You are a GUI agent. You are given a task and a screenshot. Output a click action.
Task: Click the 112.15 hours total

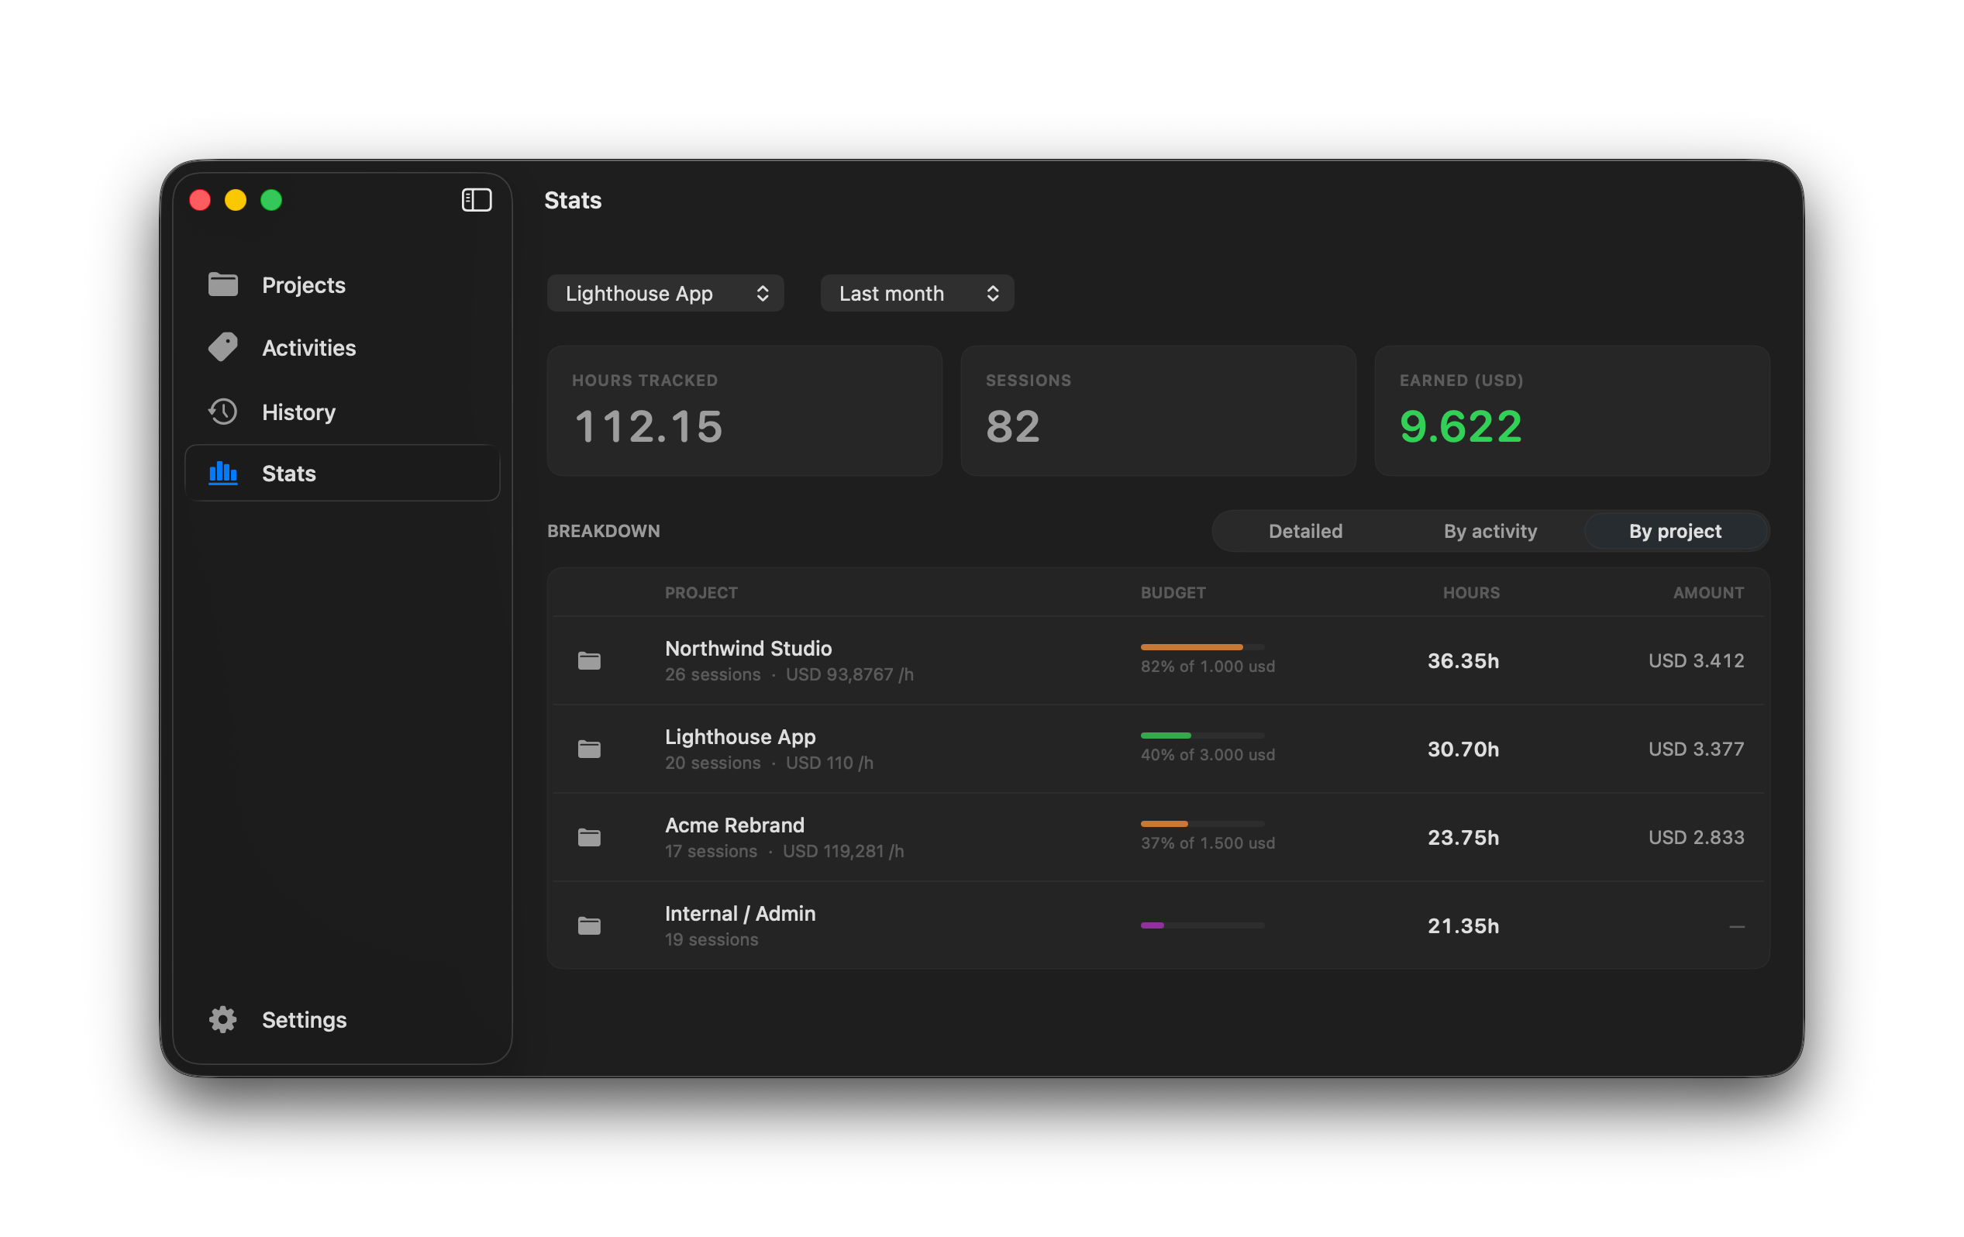point(649,426)
